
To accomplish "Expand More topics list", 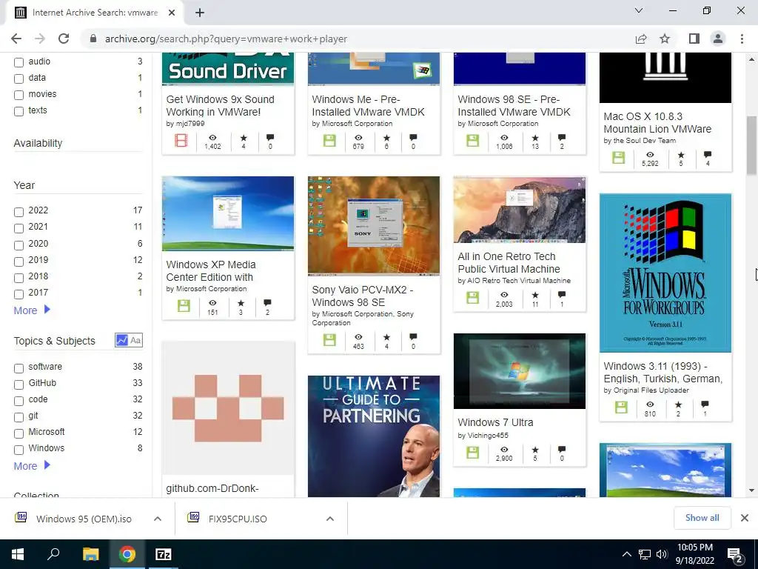I will (x=32, y=466).
